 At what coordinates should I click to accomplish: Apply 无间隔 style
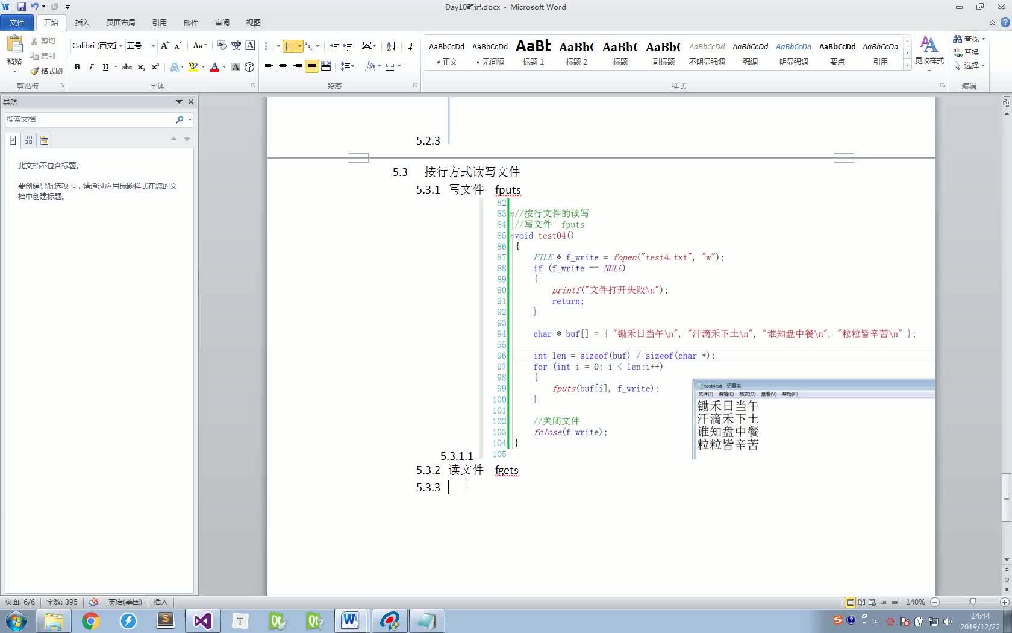coord(490,53)
